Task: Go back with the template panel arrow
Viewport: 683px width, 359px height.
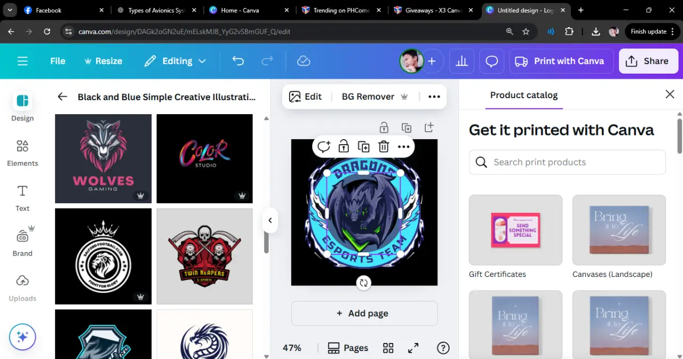Action: point(62,97)
